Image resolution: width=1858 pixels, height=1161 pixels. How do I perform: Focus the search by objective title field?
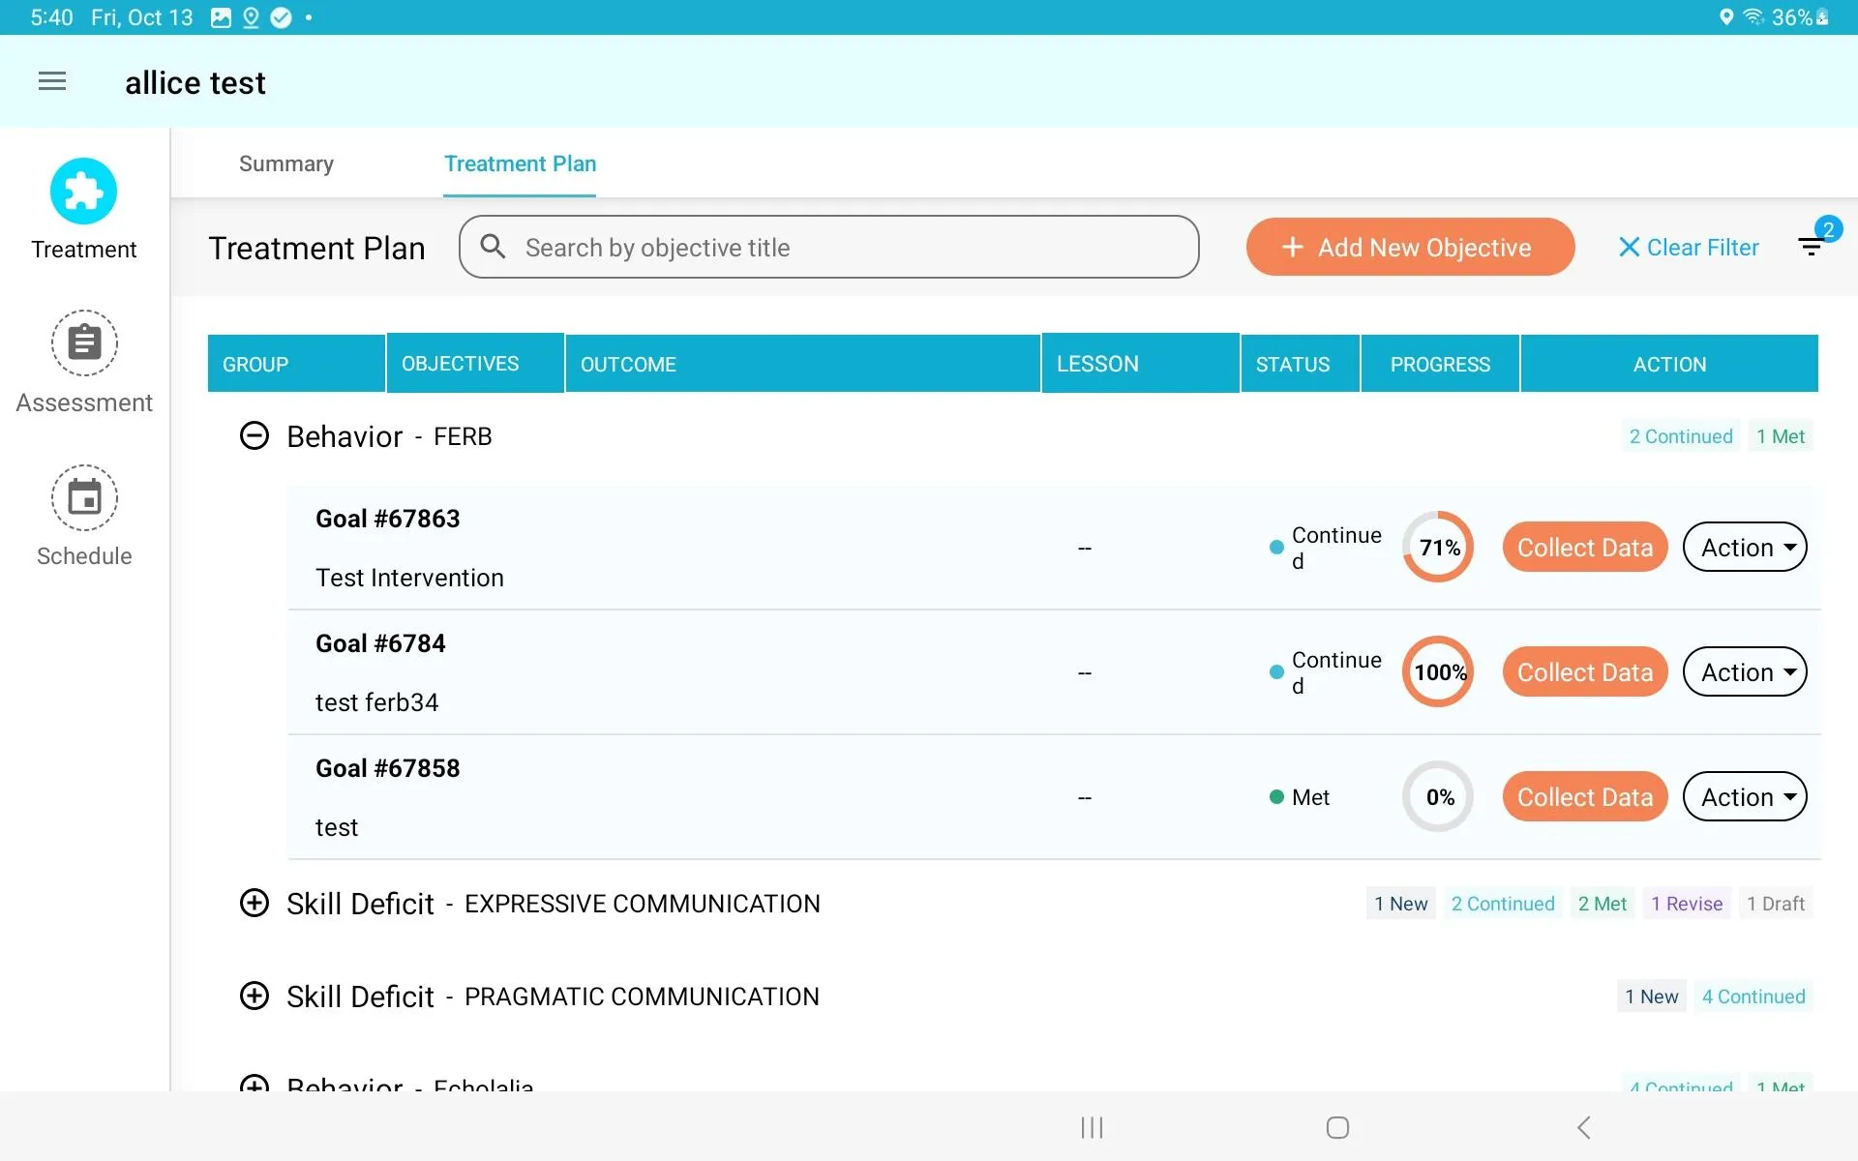coord(829,247)
